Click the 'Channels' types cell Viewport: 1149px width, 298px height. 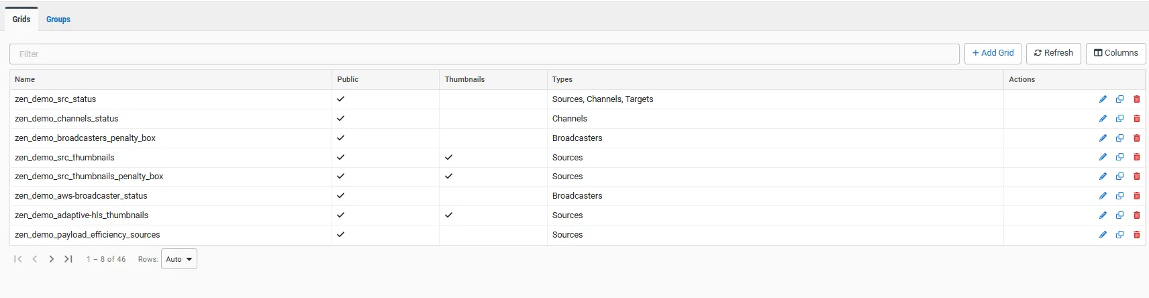pyautogui.click(x=775, y=119)
